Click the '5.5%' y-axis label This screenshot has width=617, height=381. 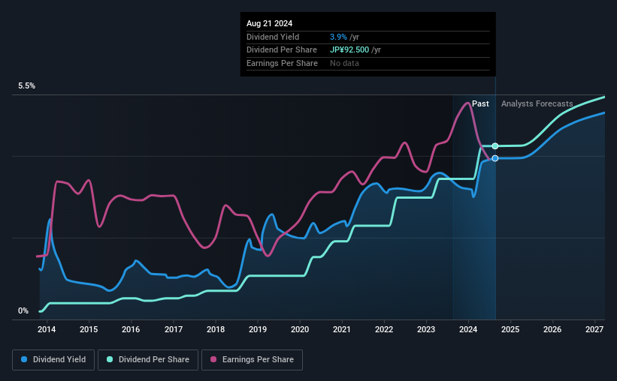click(x=26, y=86)
